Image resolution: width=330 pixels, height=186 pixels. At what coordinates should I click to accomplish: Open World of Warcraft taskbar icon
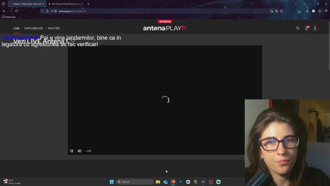pos(196,182)
